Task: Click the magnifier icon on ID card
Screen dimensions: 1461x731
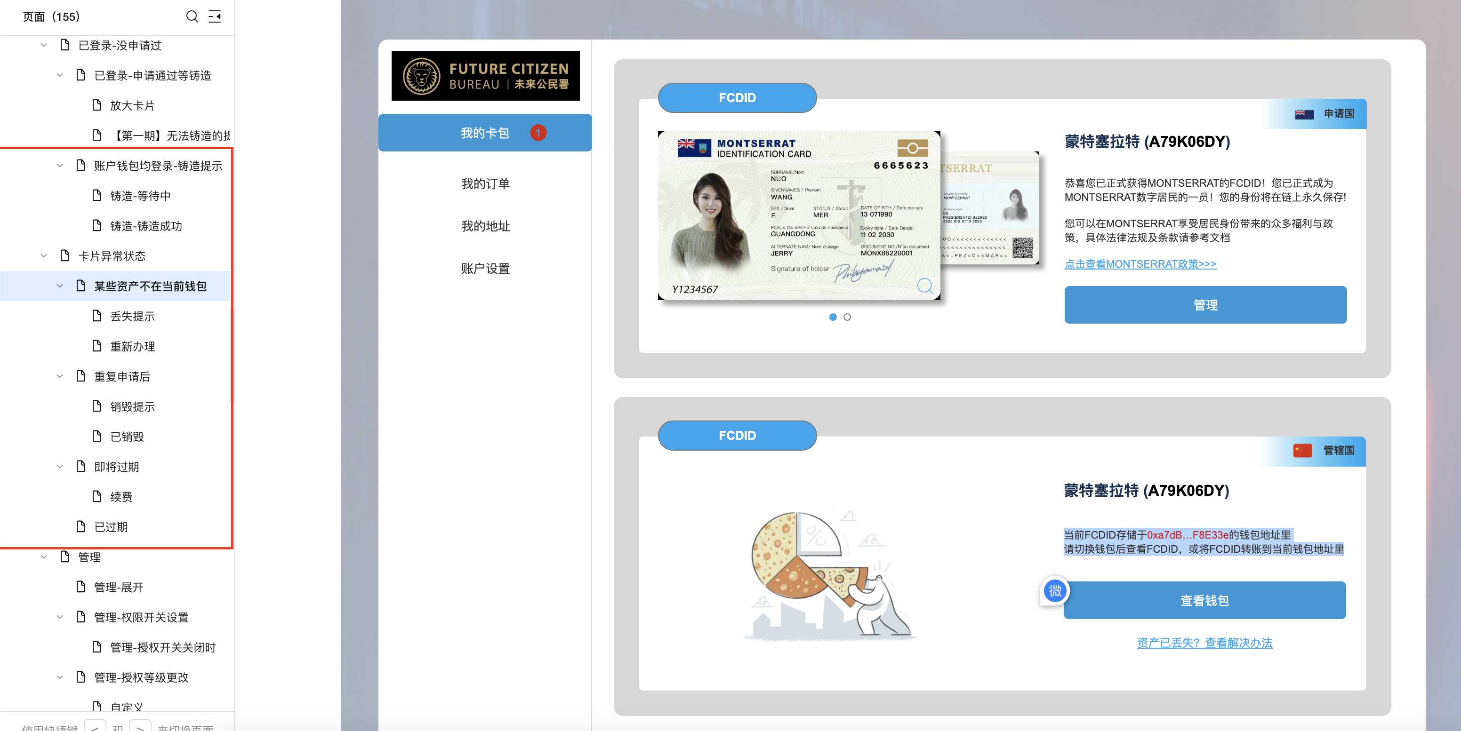Action: pyautogui.click(x=924, y=285)
